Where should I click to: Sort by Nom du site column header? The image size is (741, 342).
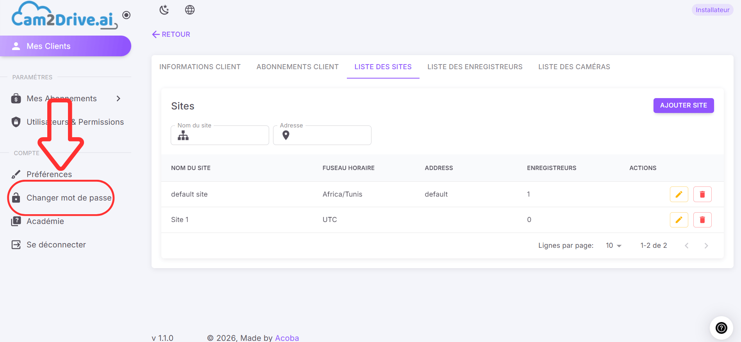[191, 168]
